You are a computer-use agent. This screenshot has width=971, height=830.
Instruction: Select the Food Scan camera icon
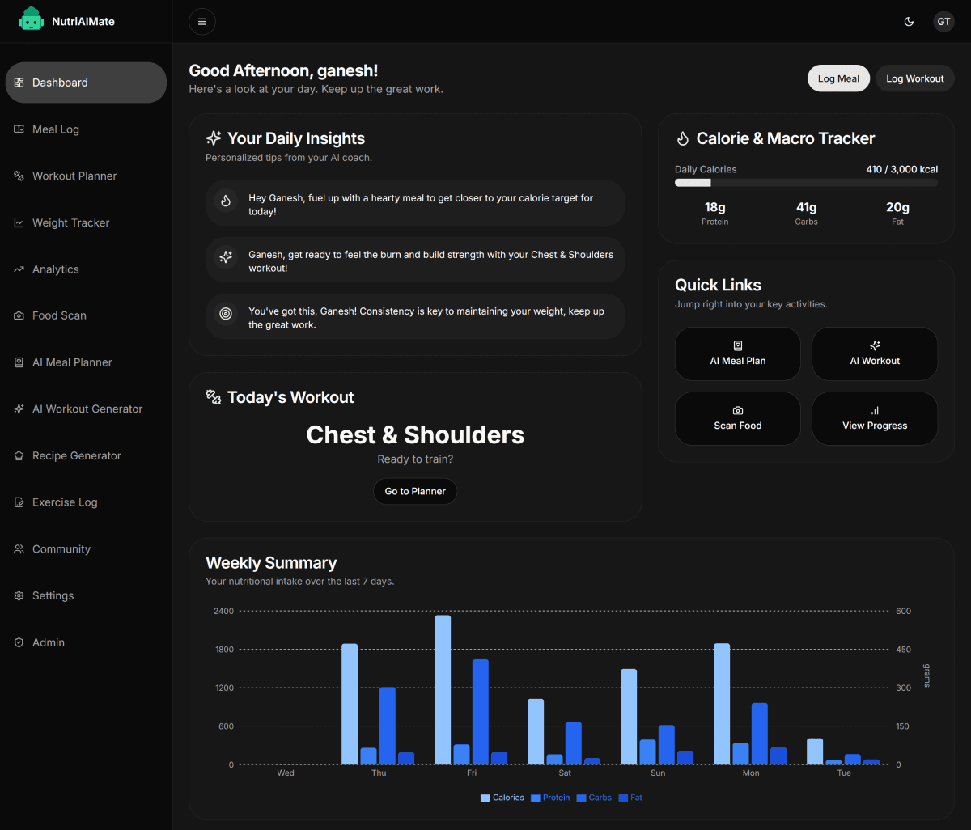click(18, 315)
